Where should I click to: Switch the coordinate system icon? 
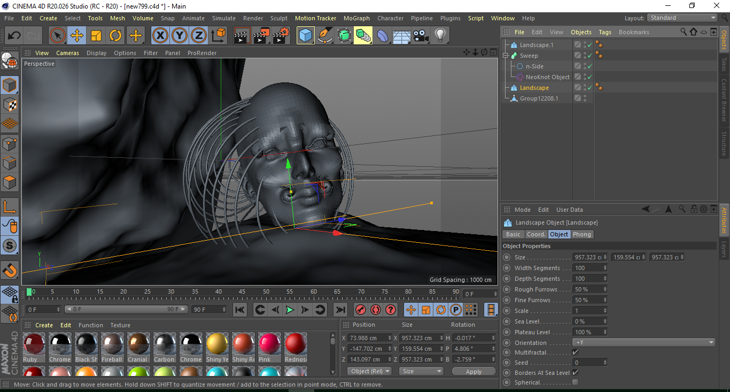tap(218, 36)
